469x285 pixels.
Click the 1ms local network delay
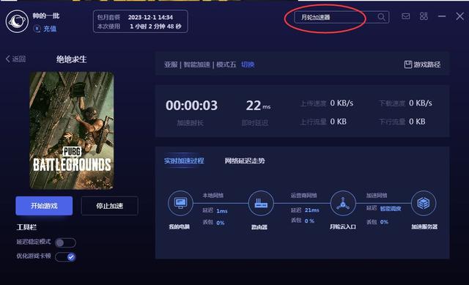coord(222,211)
